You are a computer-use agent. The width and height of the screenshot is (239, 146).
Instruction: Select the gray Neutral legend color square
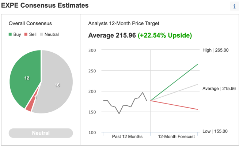pos(41,34)
